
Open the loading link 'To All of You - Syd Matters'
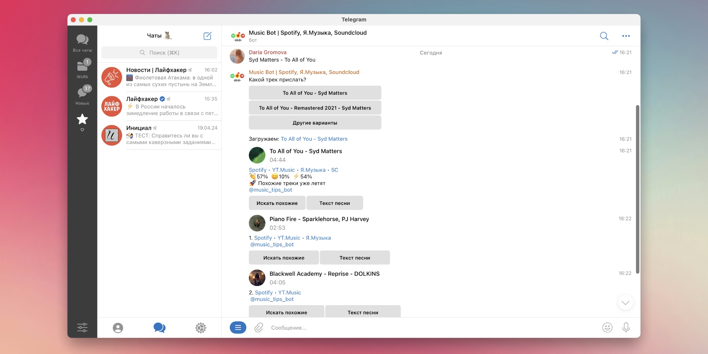coord(314,139)
